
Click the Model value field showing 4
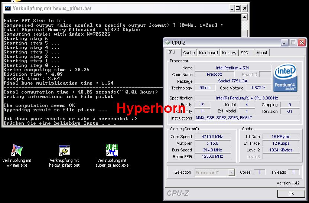[x=247, y=105]
